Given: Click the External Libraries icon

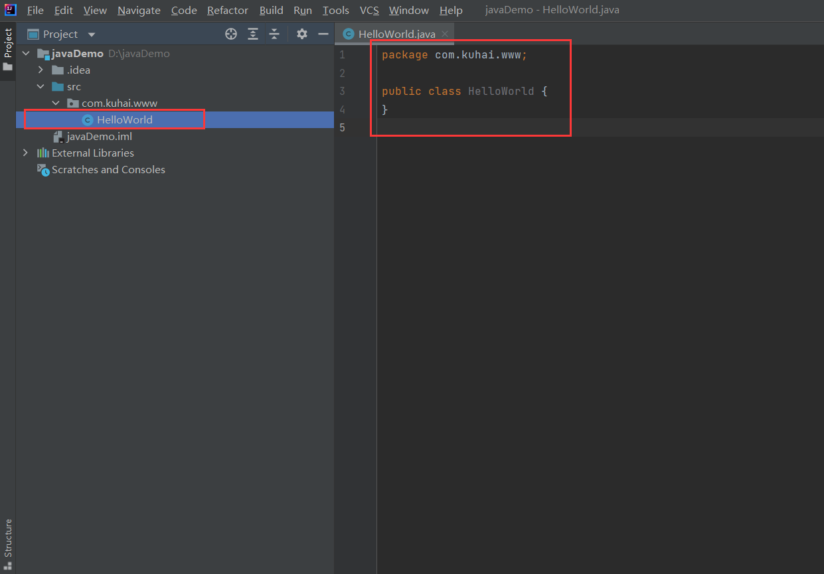Looking at the screenshot, I should tap(43, 153).
